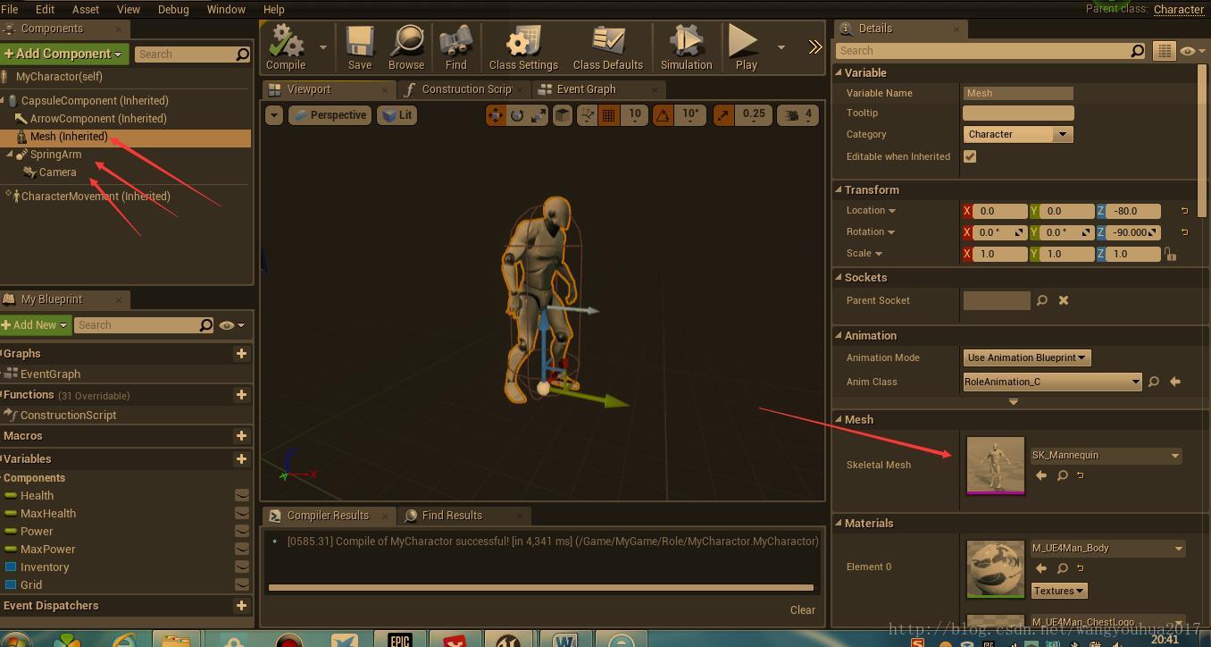Open the Debug menu
Image resolution: width=1211 pixels, height=647 pixels.
pyautogui.click(x=173, y=9)
